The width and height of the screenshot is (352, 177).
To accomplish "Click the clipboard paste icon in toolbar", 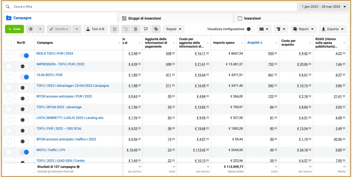I will coord(115,29).
